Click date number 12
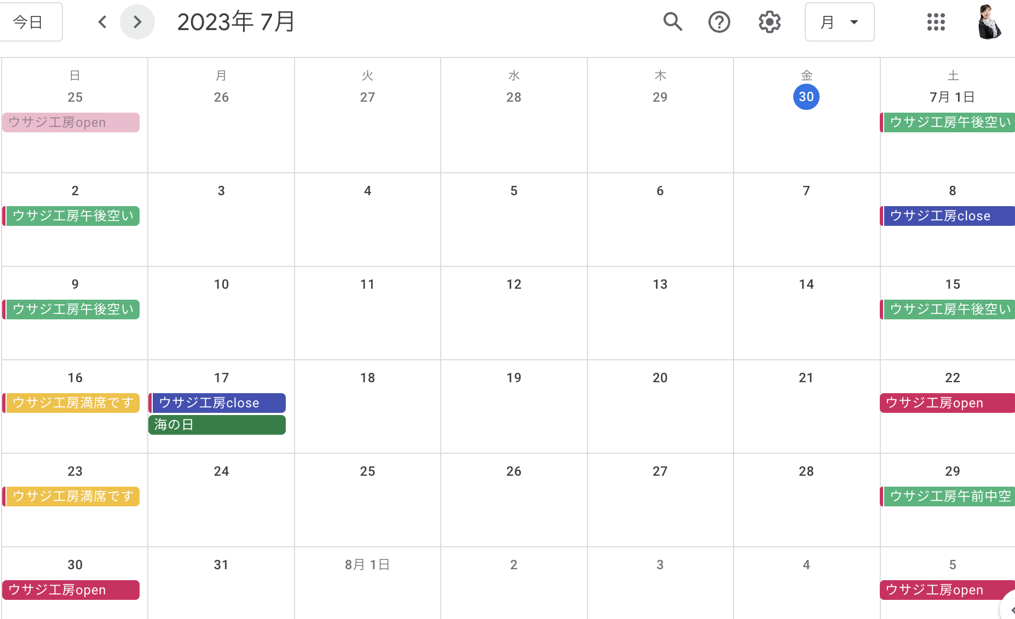The image size is (1015, 619). pyautogui.click(x=514, y=284)
